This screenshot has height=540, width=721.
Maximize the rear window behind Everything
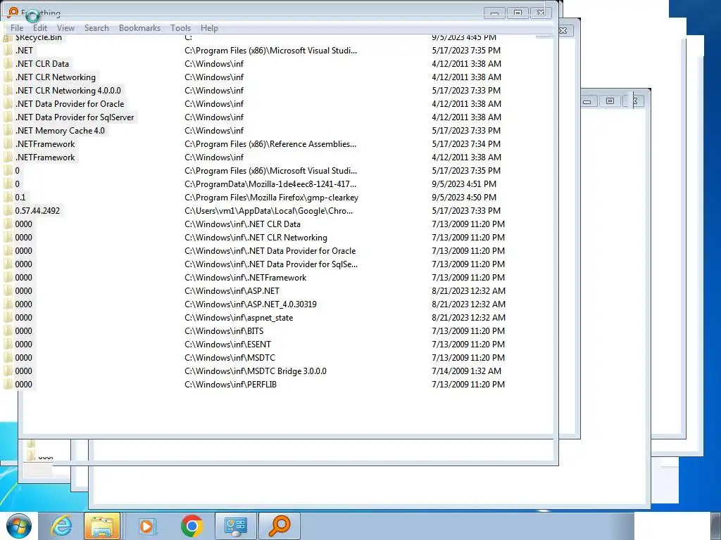[610, 101]
